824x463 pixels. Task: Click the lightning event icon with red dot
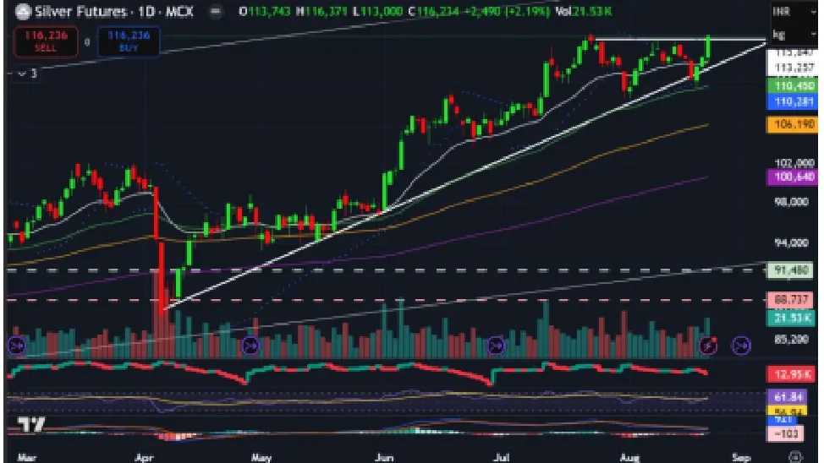tap(708, 346)
